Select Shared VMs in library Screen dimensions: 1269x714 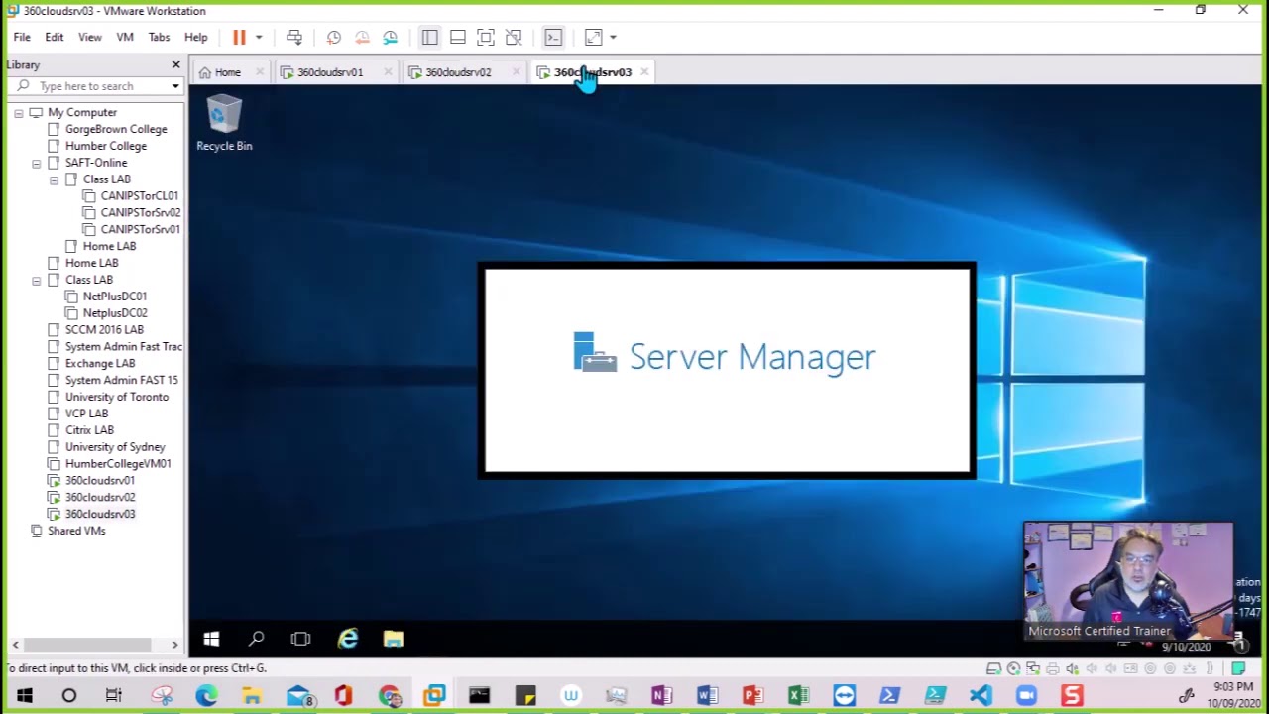pos(76,531)
